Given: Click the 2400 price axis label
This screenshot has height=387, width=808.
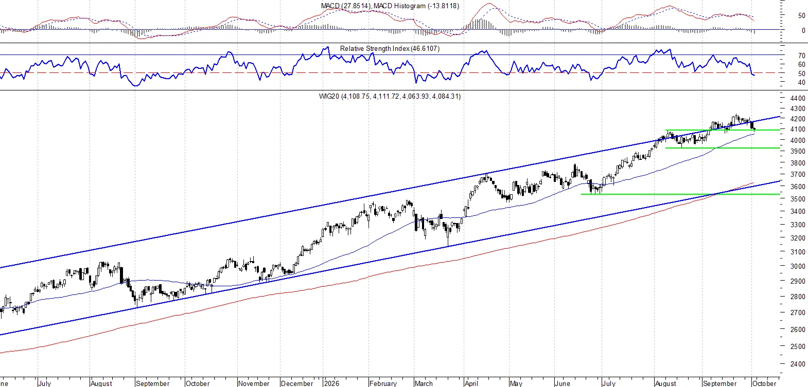Looking at the screenshot, I should pyautogui.click(x=798, y=364).
